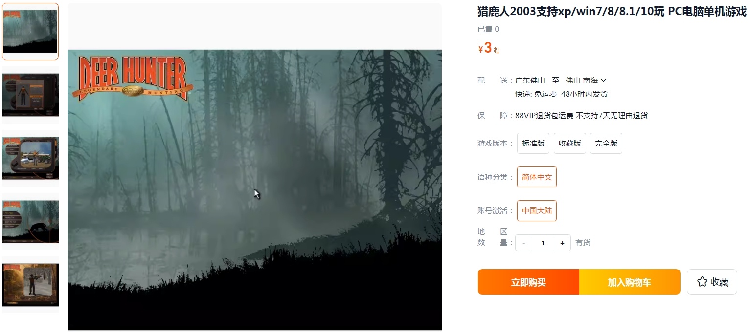The width and height of the screenshot is (749, 332).
Task: View the third thumbnail with vehicle scene
Action: (x=30, y=158)
